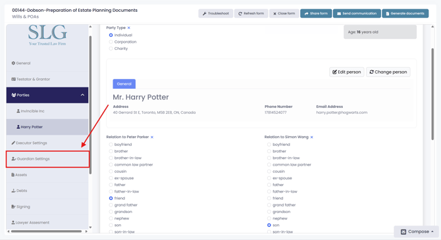
Task: Click the icon beside Debts
Action: [13, 191]
